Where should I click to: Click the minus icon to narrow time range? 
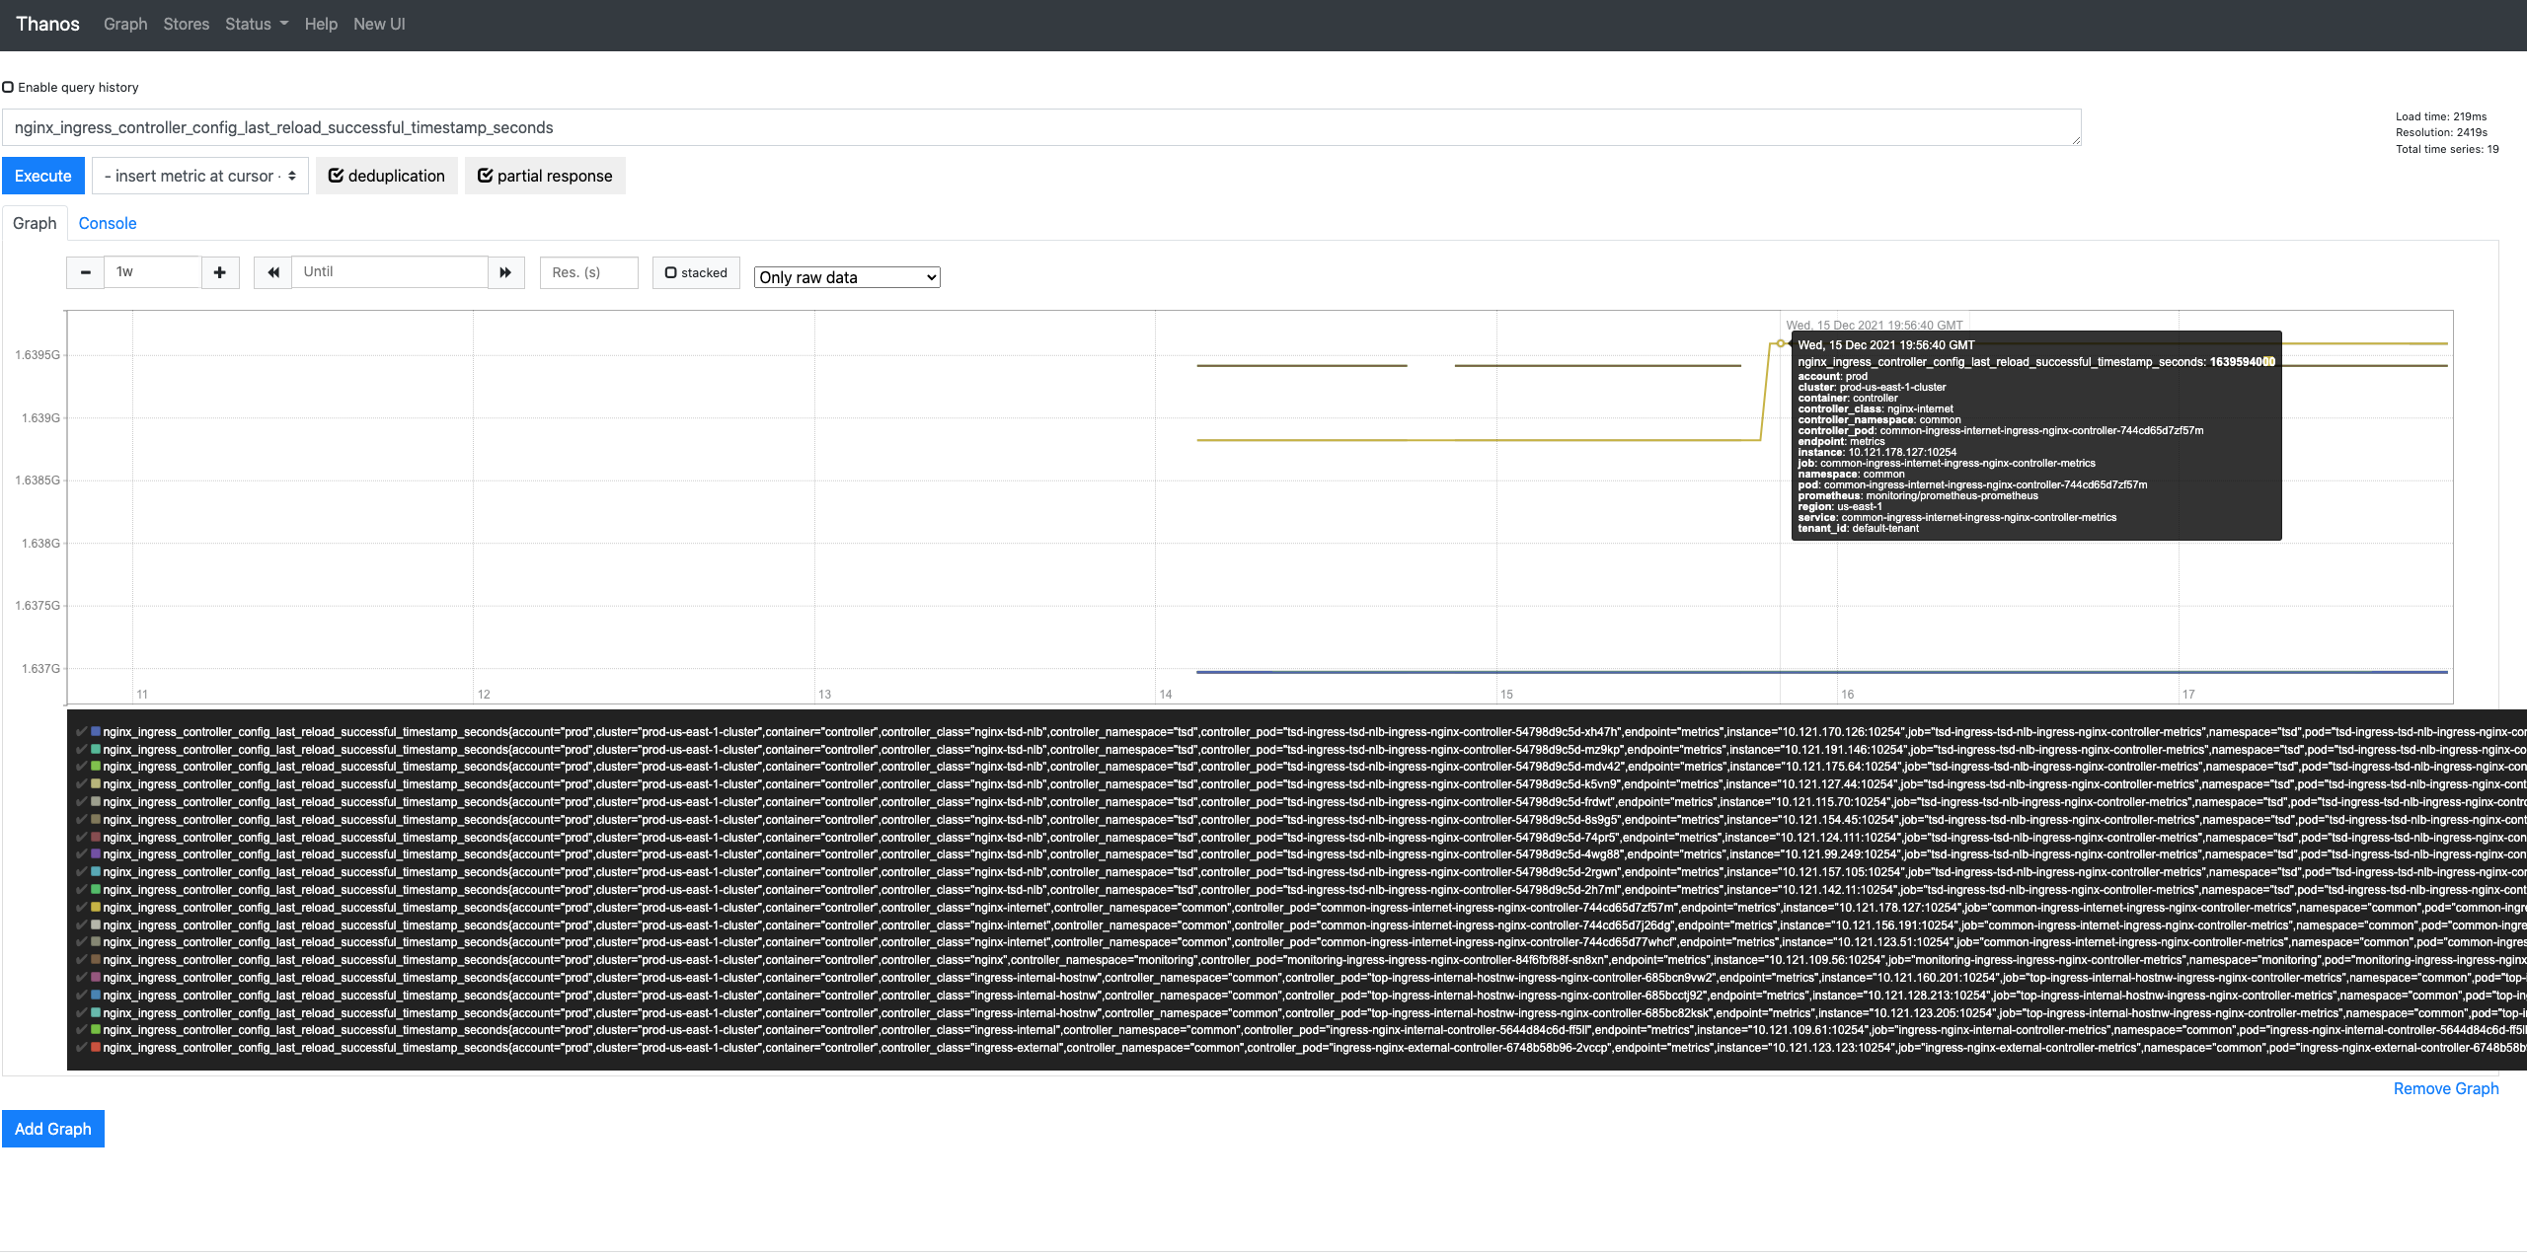pyautogui.click(x=85, y=272)
